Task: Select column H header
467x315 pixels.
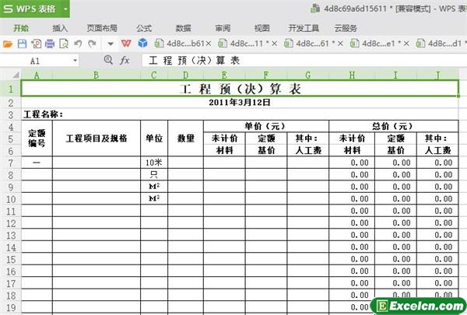Action: (352, 75)
